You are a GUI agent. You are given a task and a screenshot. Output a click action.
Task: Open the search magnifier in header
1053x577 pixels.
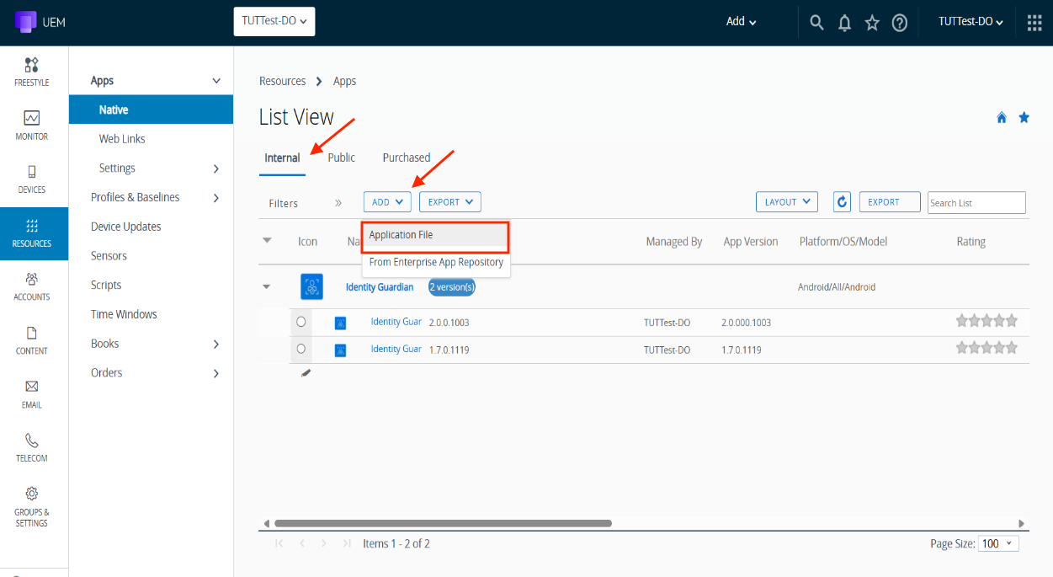(816, 23)
